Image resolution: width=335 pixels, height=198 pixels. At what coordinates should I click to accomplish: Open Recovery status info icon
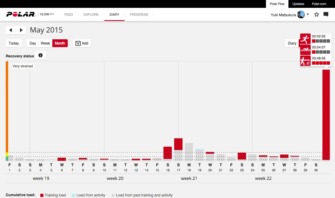[41, 56]
